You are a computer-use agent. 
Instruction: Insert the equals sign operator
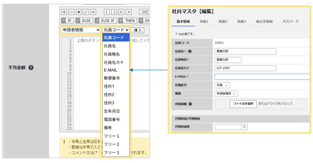[93, 12]
